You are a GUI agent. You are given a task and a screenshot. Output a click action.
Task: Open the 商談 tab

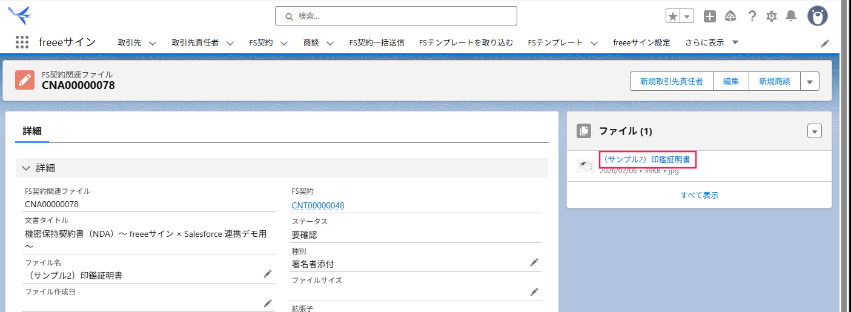coord(311,42)
